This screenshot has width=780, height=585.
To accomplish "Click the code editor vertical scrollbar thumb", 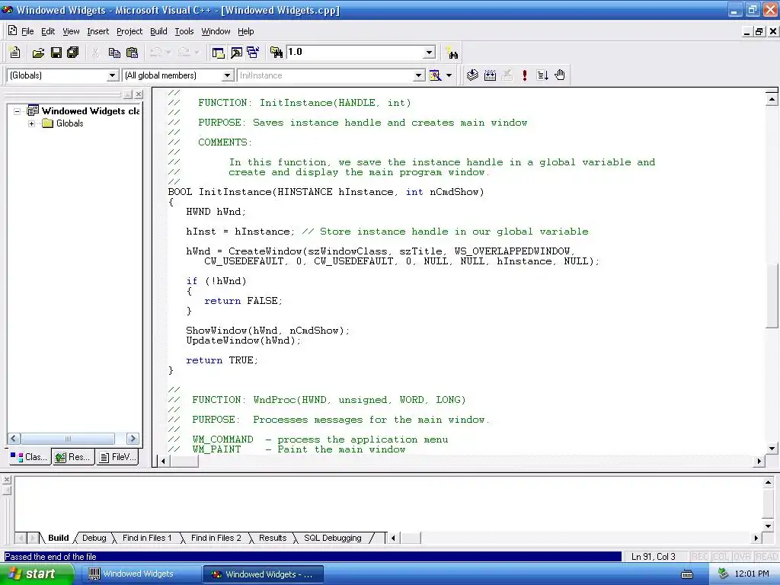I will (772, 296).
